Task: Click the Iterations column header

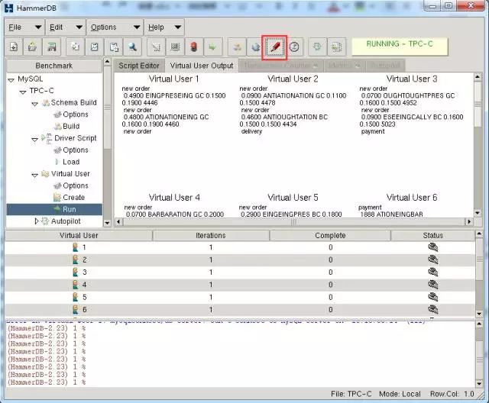Action: pyautogui.click(x=211, y=236)
